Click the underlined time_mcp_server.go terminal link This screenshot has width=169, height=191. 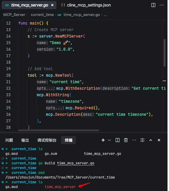tap(76, 163)
